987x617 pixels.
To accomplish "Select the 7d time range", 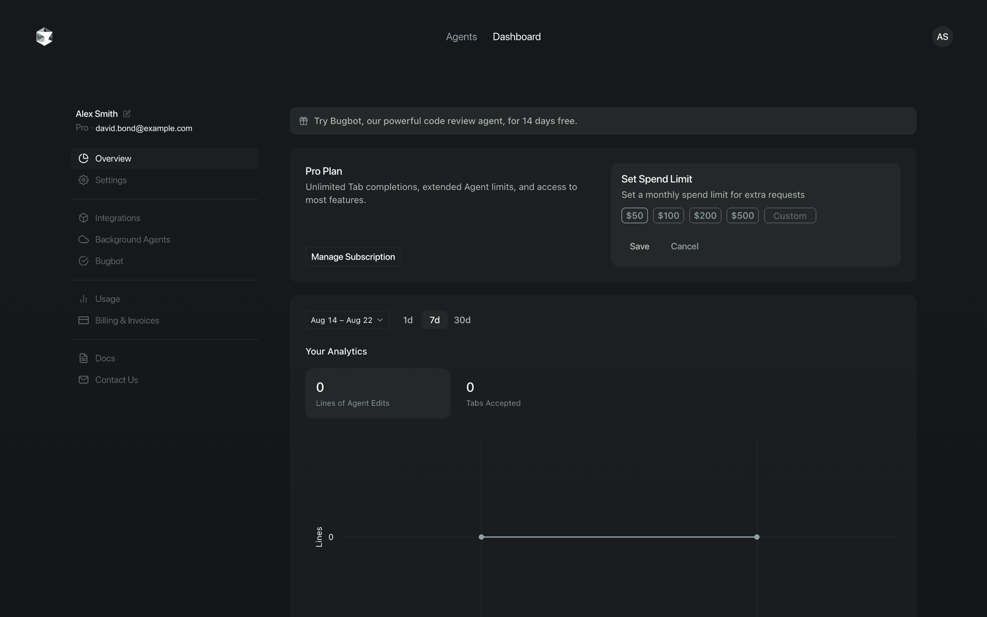I will (x=434, y=320).
